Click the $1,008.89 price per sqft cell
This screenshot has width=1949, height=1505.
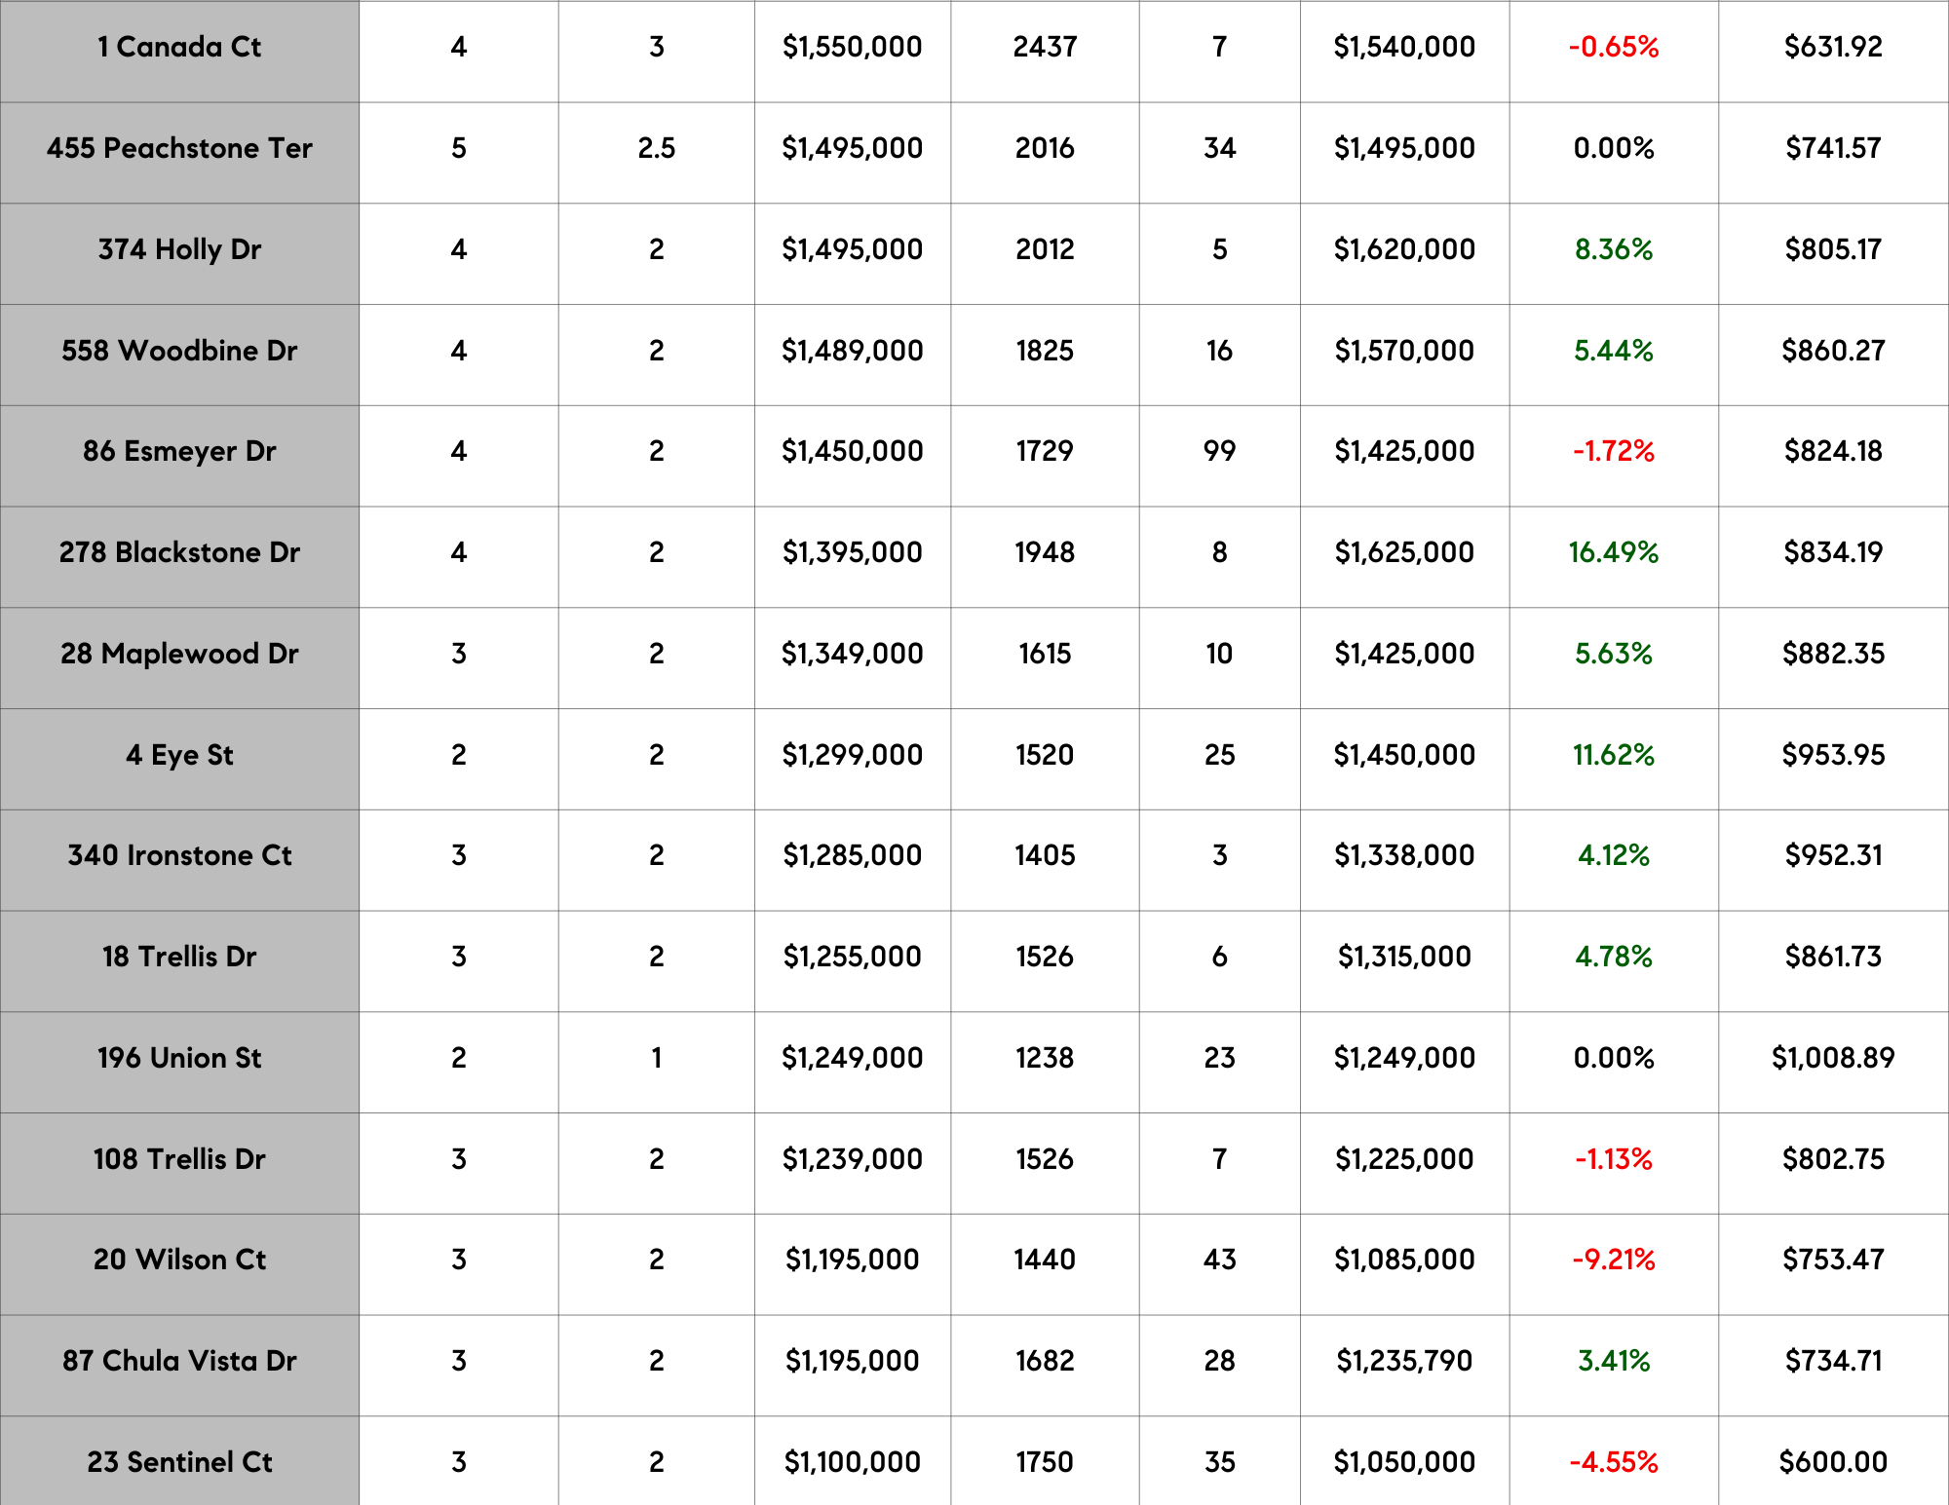coord(1832,1058)
